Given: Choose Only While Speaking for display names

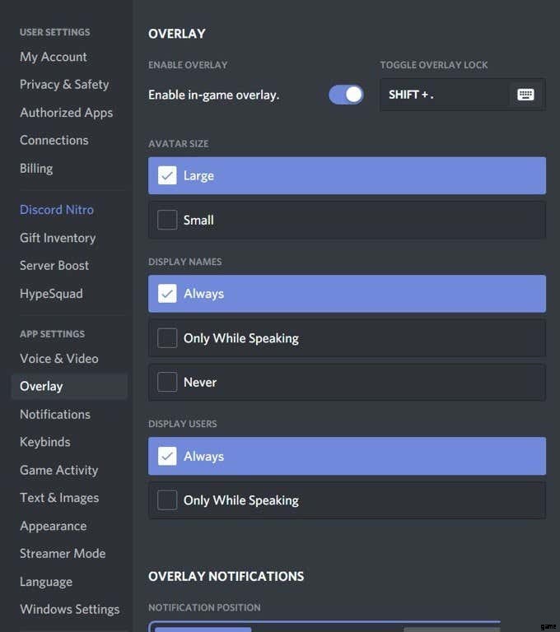Looking at the screenshot, I should pos(167,338).
